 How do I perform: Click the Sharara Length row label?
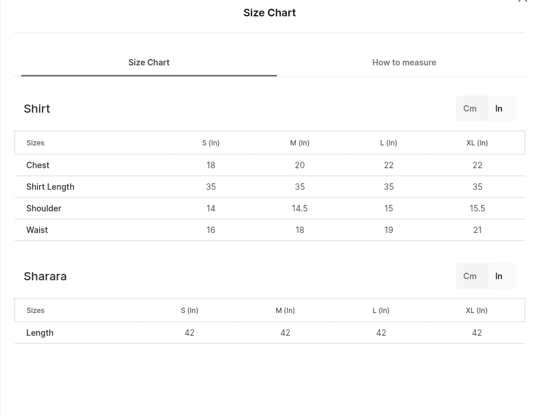pyautogui.click(x=40, y=333)
